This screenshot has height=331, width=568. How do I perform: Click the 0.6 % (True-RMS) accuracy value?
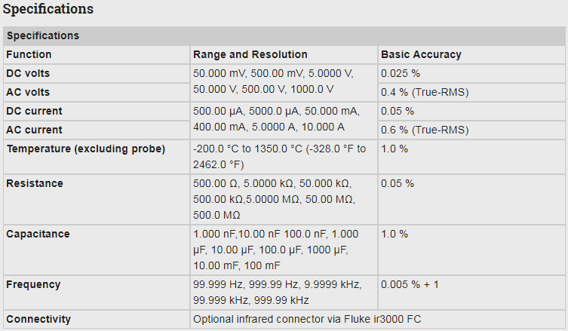pyautogui.click(x=425, y=130)
